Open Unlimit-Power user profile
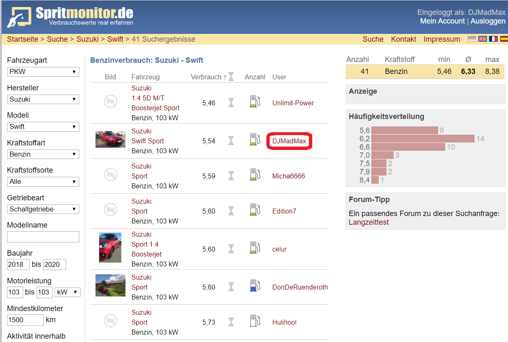 pyautogui.click(x=293, y=103)
